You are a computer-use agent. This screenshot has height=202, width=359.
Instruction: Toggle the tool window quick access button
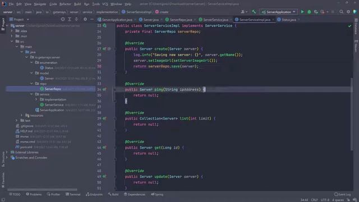(x=3, y=200)
